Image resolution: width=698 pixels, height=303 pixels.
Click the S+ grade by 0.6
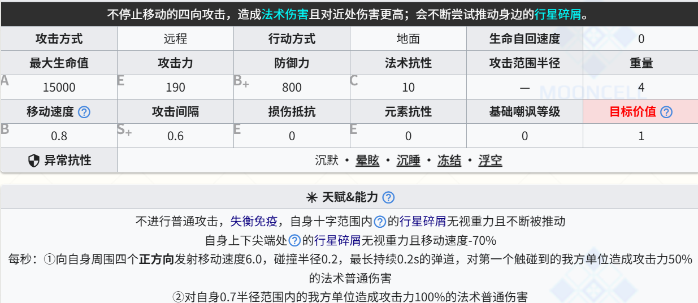click(x=124, y=129)
